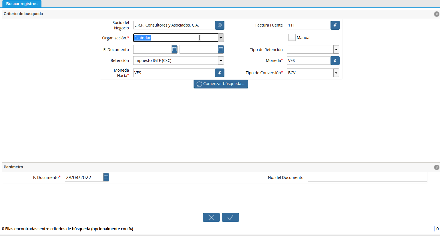Open Socio del Negocio lookup button

pyautogui.click(x=220, y=25)
